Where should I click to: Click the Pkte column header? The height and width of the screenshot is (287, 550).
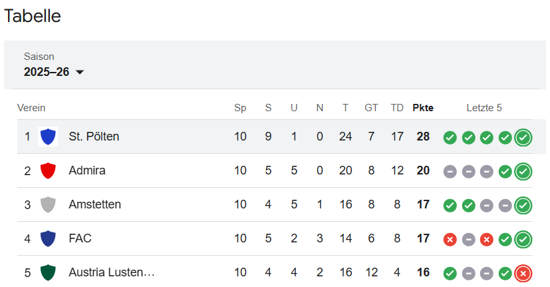pyautogui.click(x=423, y=108)
